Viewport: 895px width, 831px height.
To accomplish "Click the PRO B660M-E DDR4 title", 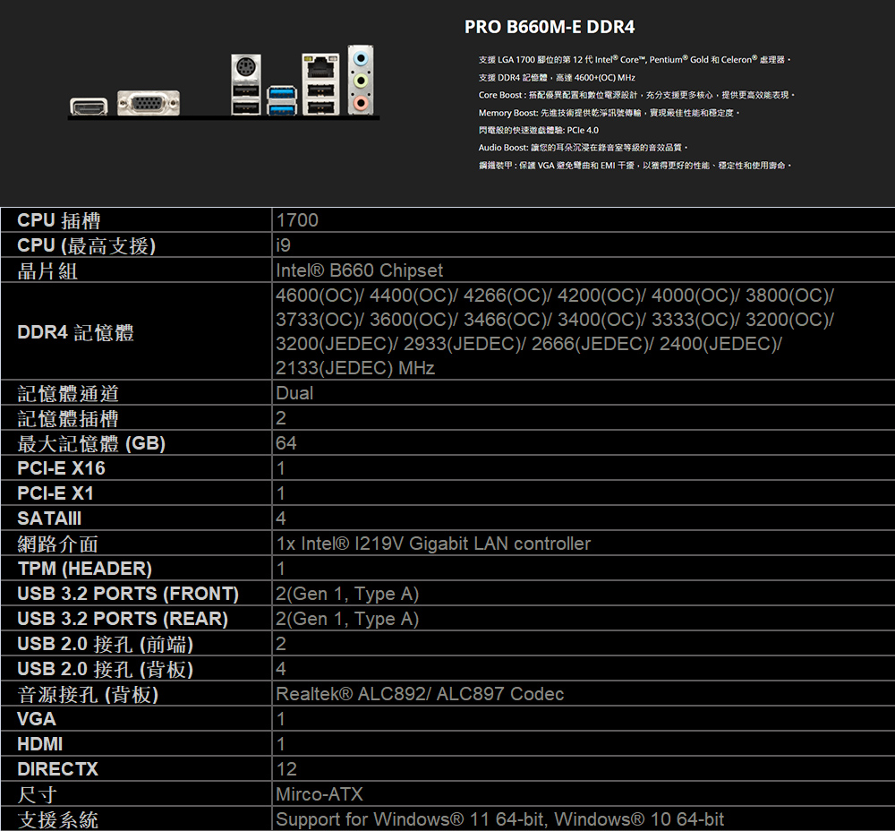I will pyautogui.click(x=550, y=28).
